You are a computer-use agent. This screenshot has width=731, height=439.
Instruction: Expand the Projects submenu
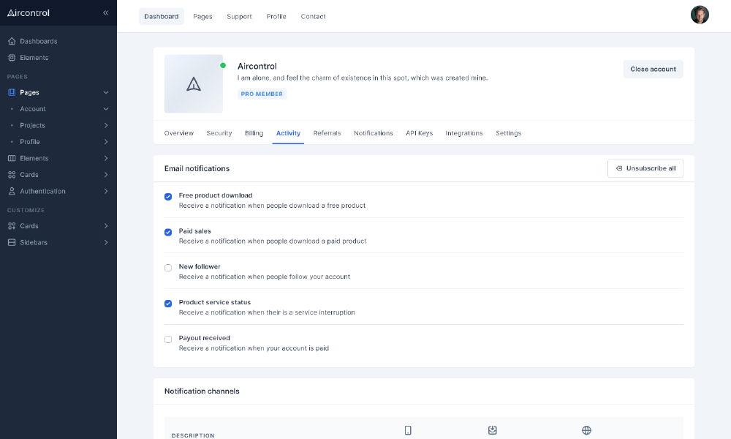pyautogui.click(x=107, y=125)
